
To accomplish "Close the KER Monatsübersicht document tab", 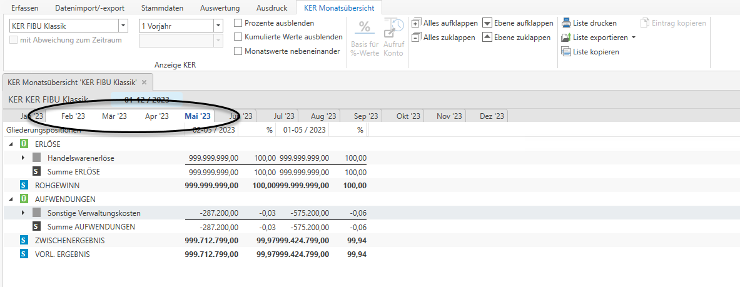I will [144, 83].
